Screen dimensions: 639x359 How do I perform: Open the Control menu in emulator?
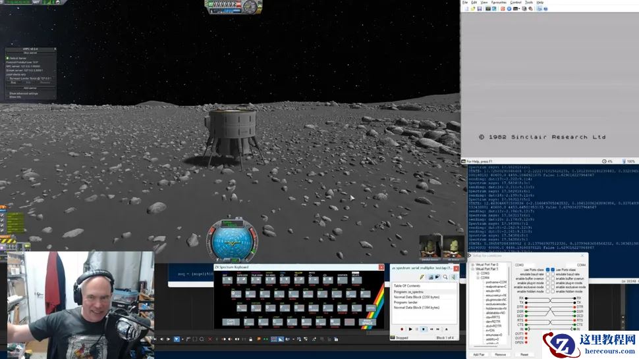coord(516,3)
